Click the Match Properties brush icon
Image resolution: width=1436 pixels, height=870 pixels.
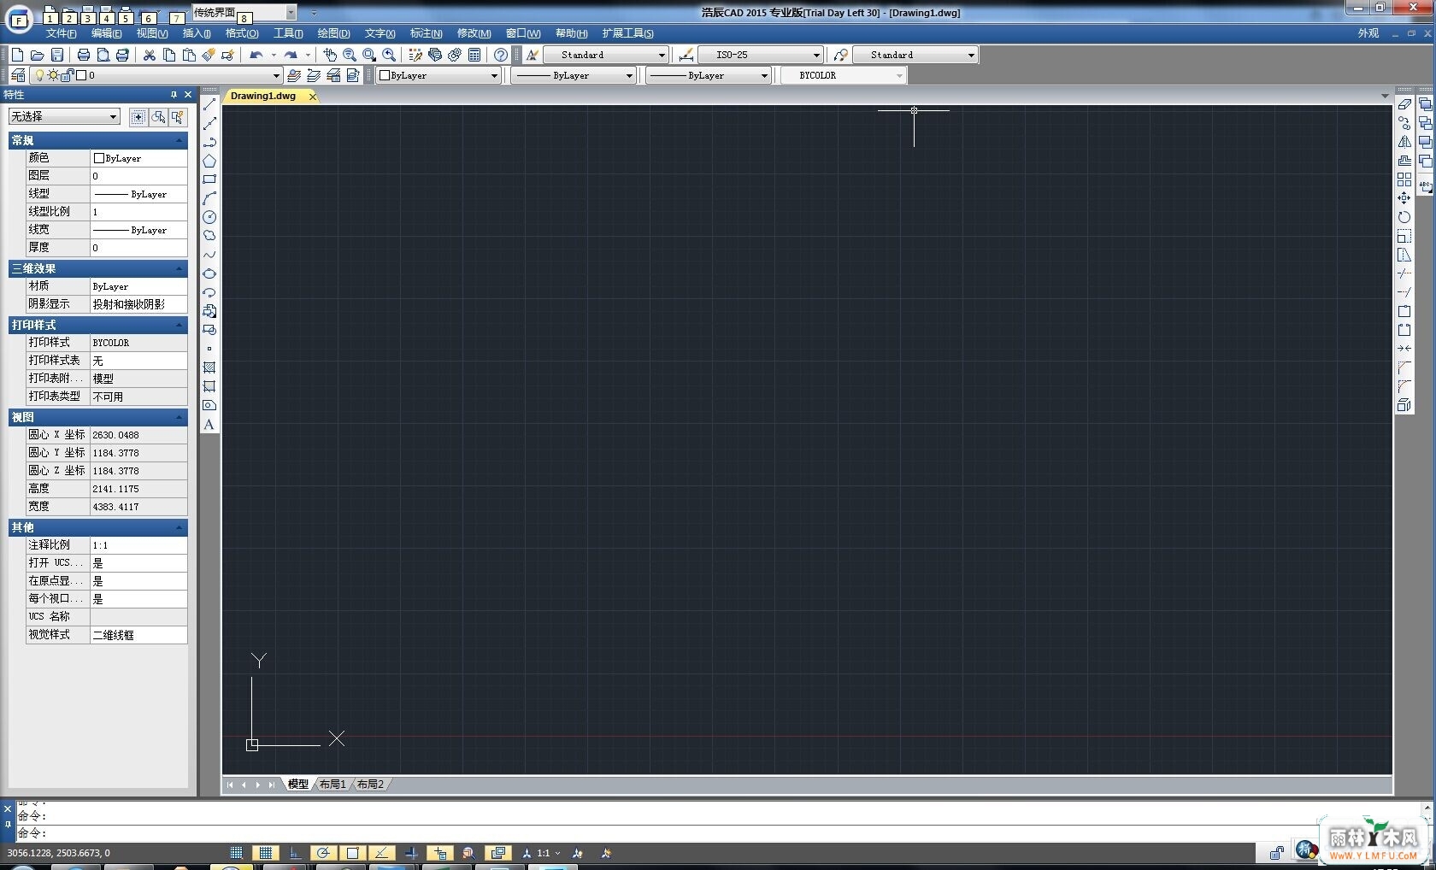(x=209, y=55)
